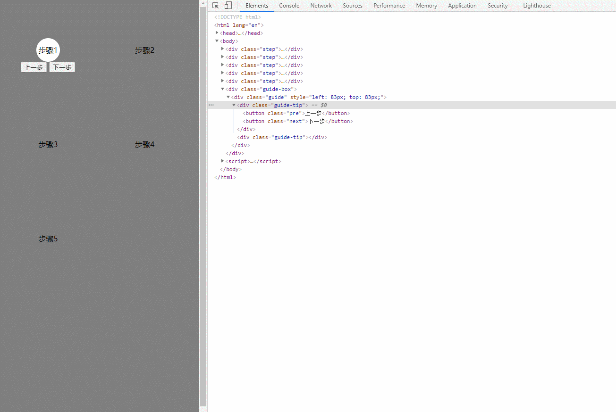Viewport: 616px width, 412px height.
Task: Select the DOCTYPE html line
Action: point(237,17)
